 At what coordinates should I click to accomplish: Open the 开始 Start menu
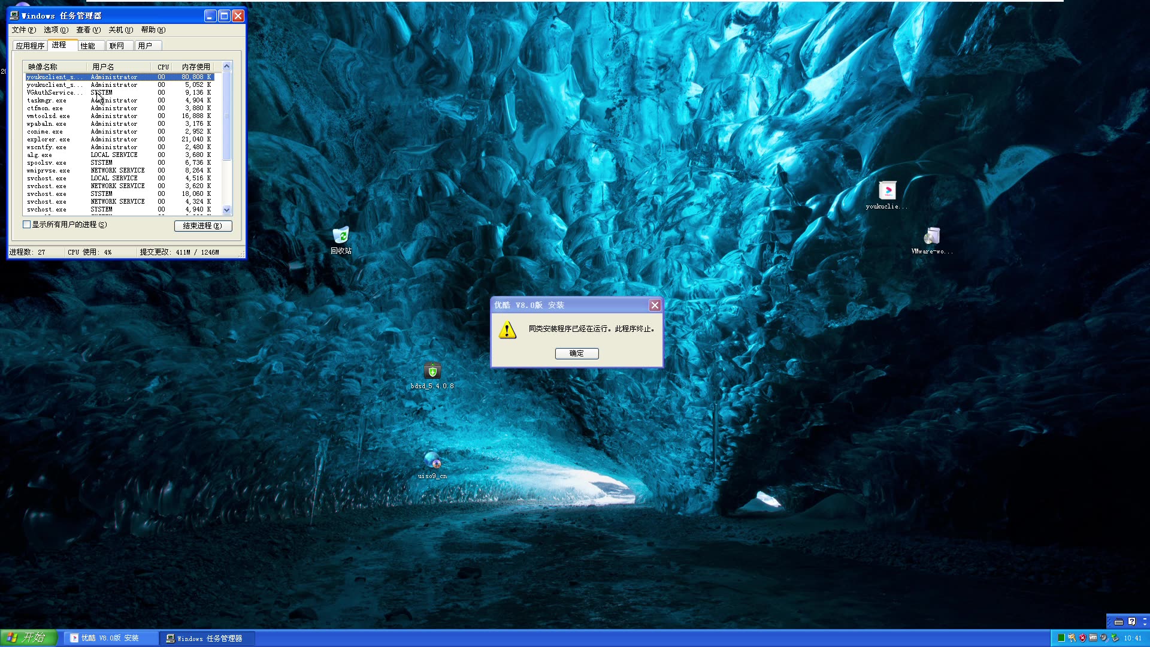pos(28,637)
